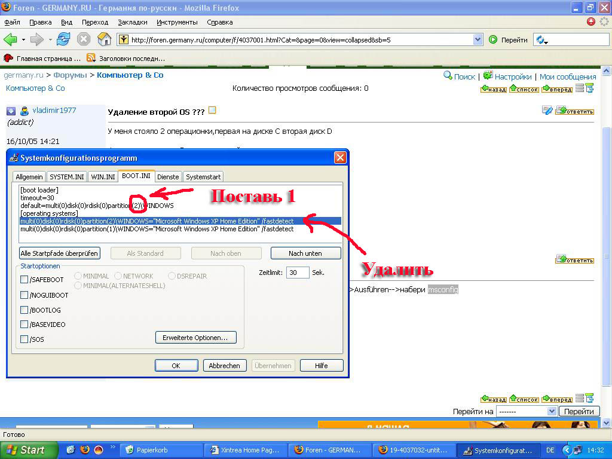Open the Настройки link
Screen dimensions: 612x459
tap(513, 76)
